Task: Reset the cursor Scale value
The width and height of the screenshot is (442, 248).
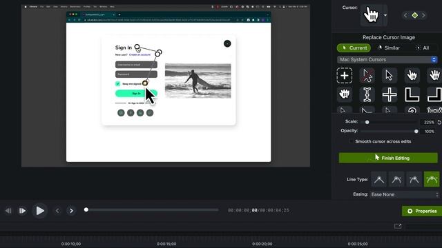Action: (x=439, y=122)
